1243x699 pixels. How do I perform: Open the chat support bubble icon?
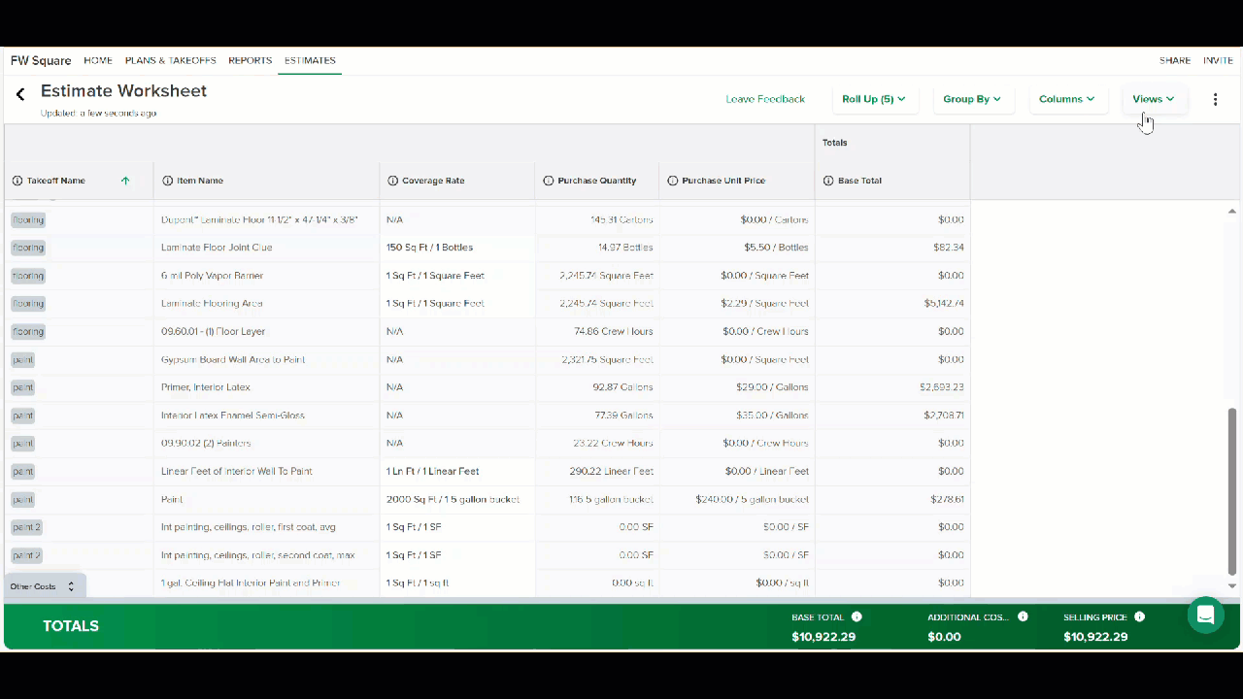1206,615
